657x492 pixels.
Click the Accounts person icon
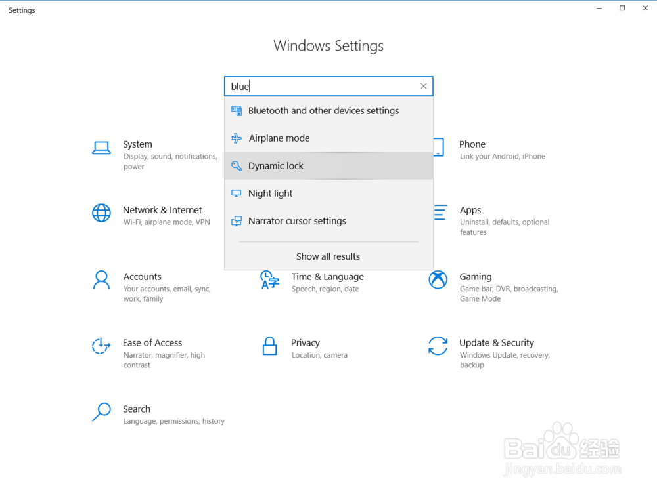click(101, 280)
